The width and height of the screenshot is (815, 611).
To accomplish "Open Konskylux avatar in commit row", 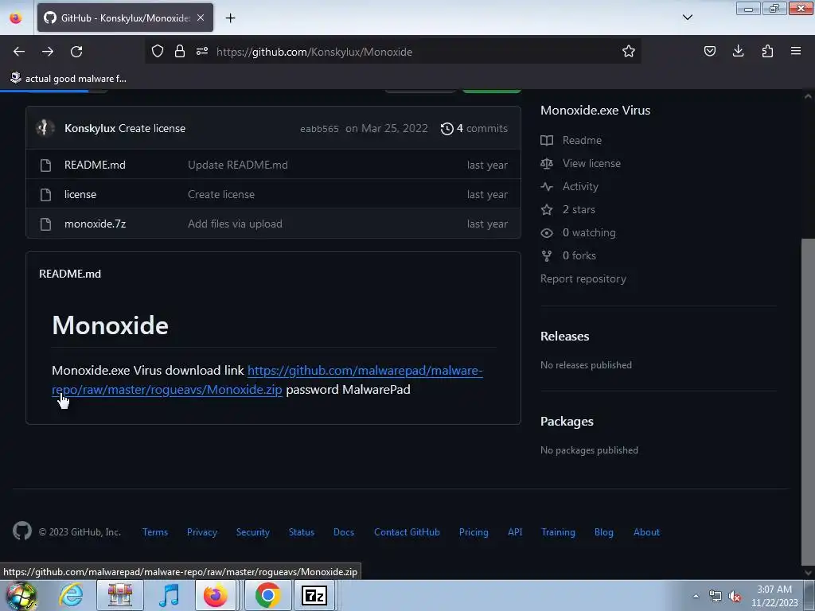I will [x=45, y=128].
